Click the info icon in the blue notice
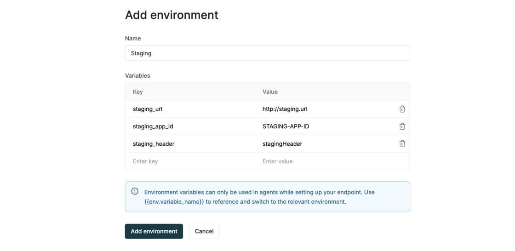515x251 pixels. [135, 191]
